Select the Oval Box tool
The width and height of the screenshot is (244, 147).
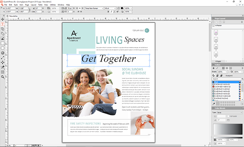tap(3, 48)
